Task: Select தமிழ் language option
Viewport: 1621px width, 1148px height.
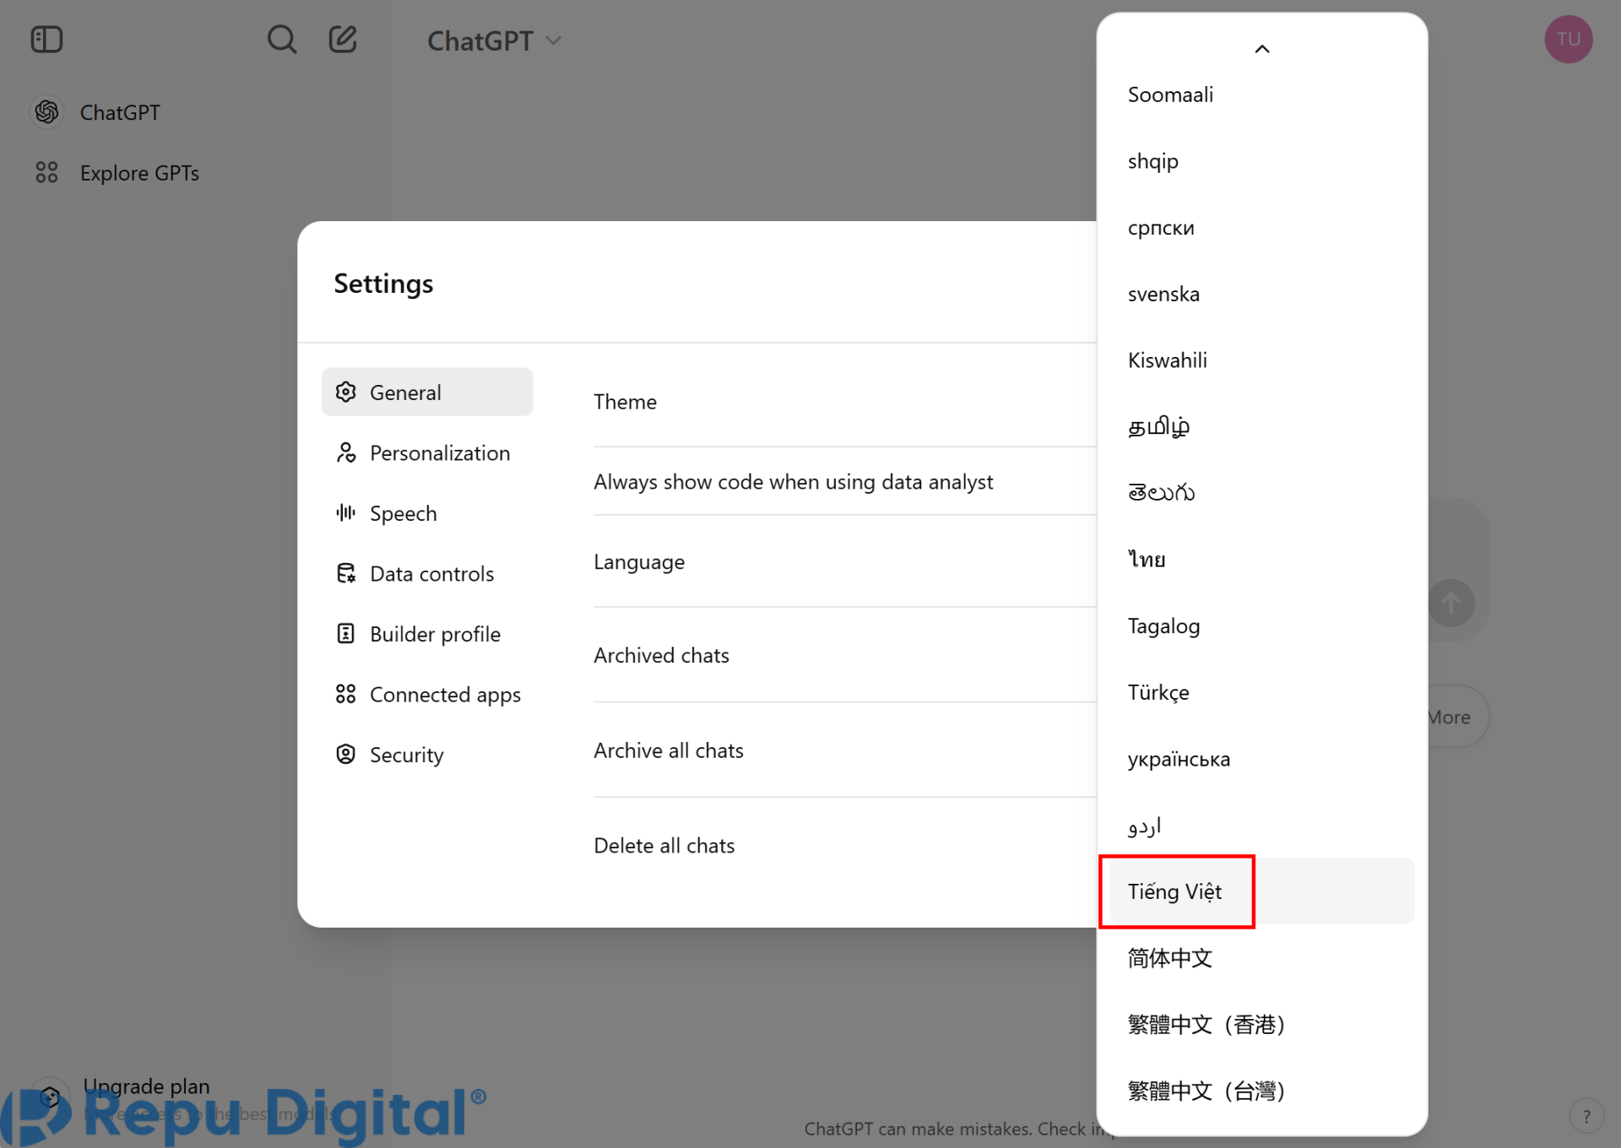Action: [1262, 426]
